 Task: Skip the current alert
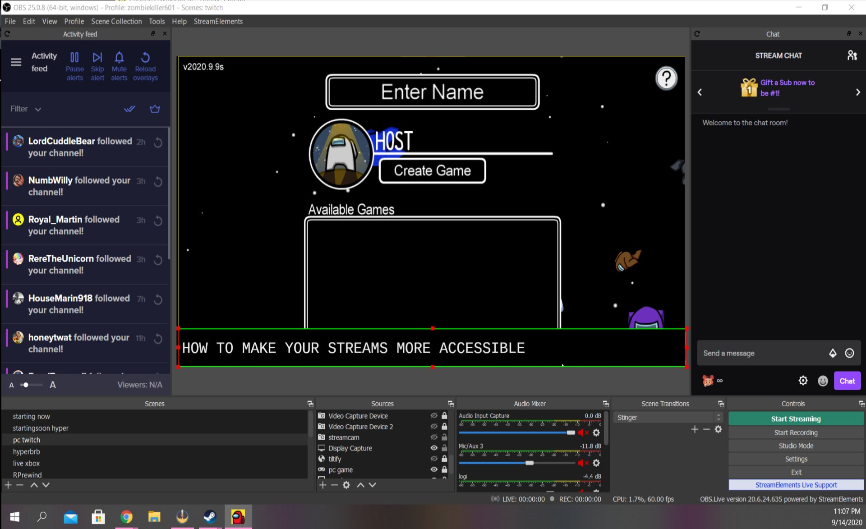point(97,66)
